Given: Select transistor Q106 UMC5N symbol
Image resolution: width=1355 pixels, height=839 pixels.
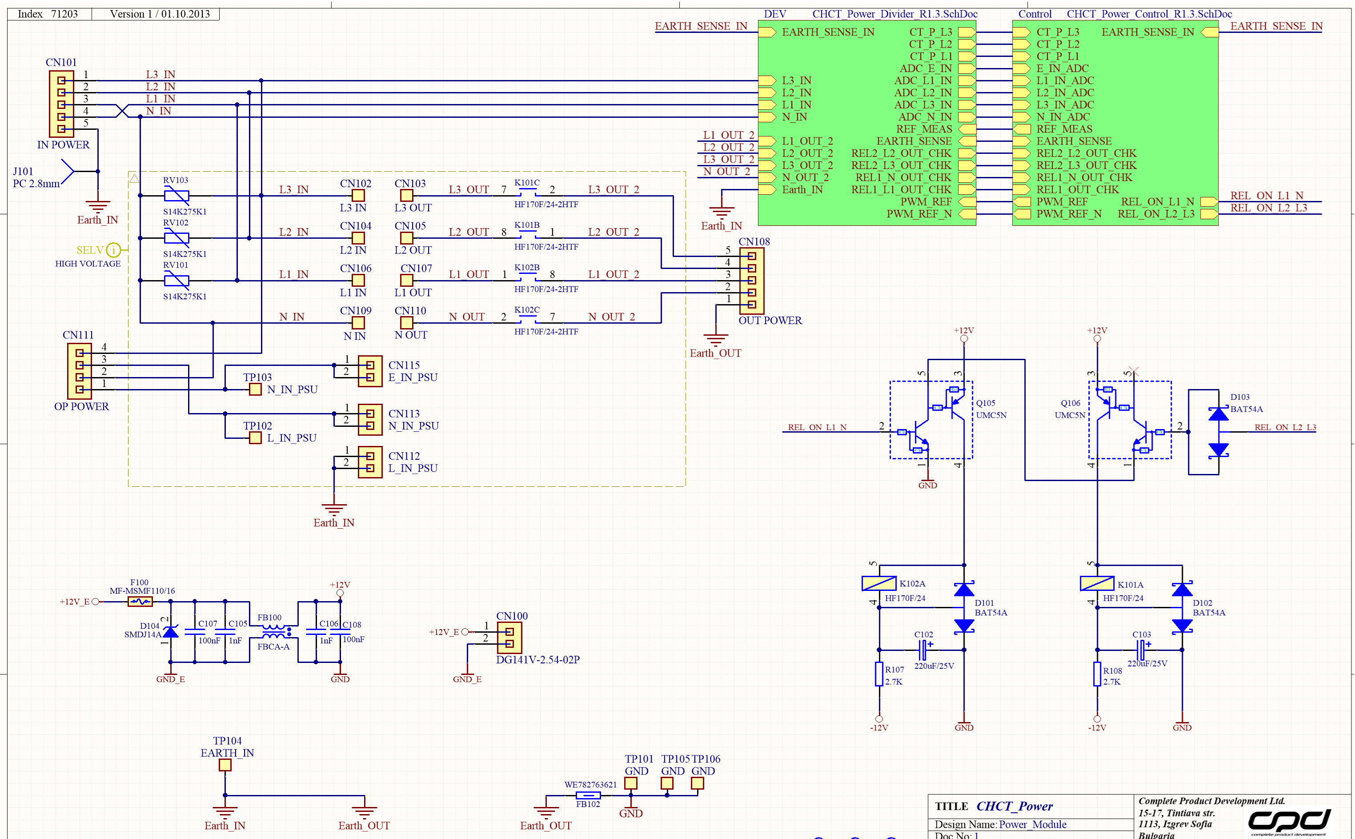Looking at the screenshot, I should 1131,420.
